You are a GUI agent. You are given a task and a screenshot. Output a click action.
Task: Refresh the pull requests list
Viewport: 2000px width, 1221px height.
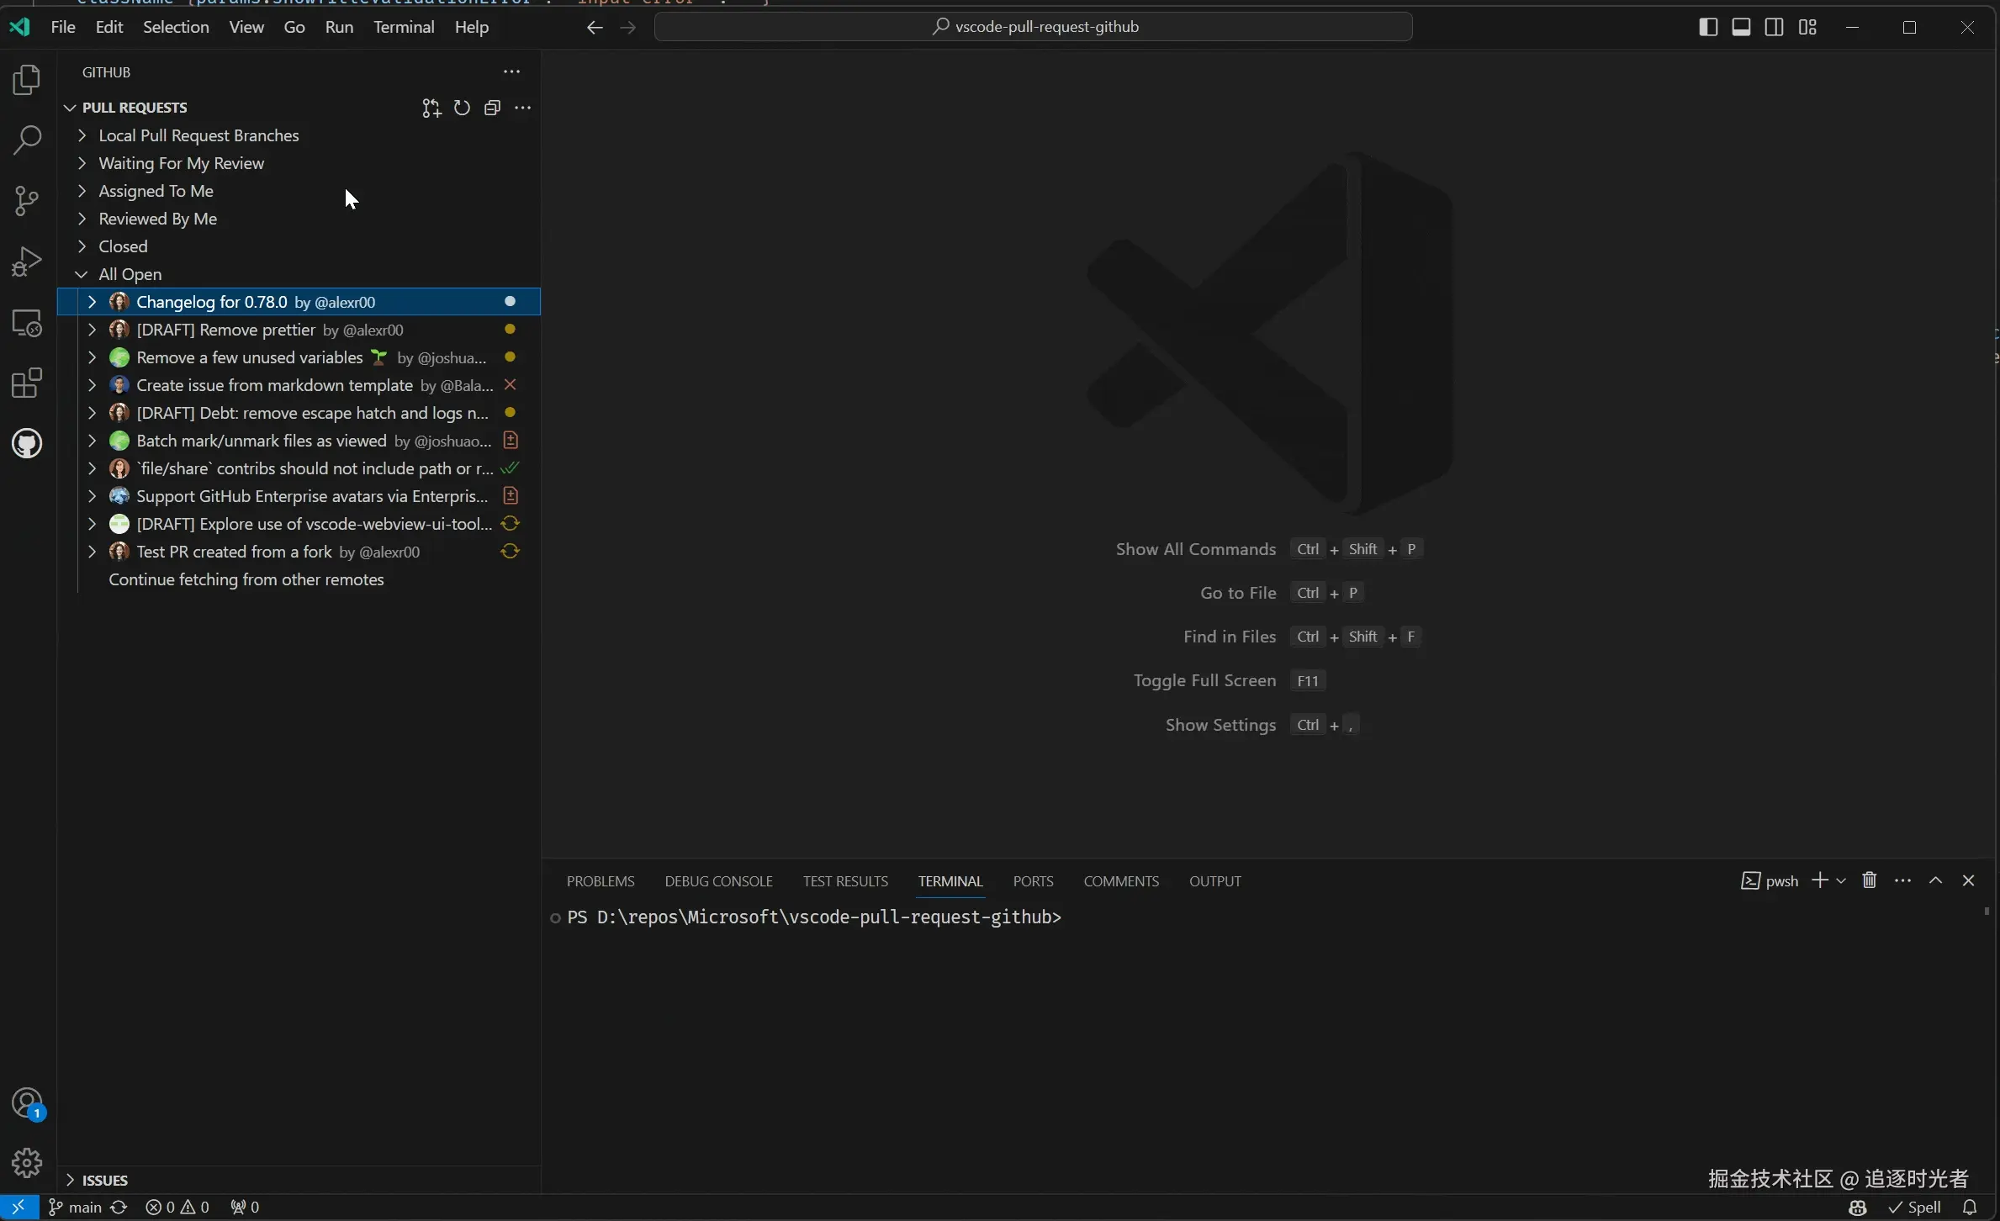click(462, 108)
